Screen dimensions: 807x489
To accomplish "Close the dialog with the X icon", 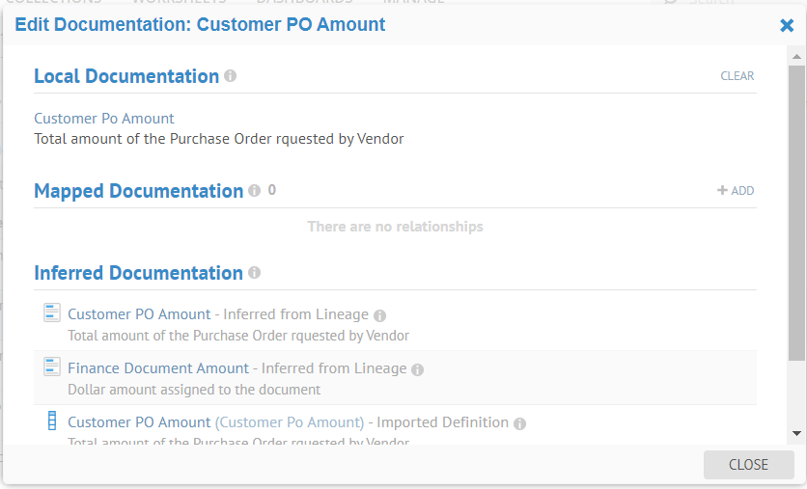I will click(787, 25).
